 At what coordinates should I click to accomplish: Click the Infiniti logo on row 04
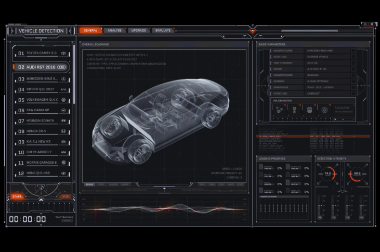[x=63, y=89]
